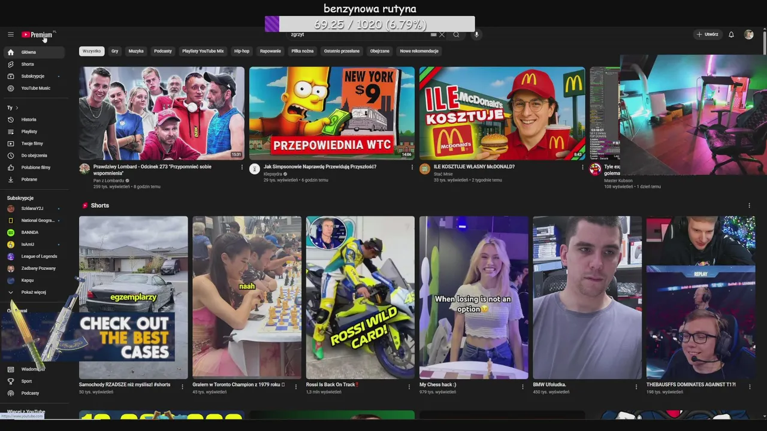Screen dimensions: 767x431
Task: Open Simpsons Przepowiednia WTC thumbnail
Action: click(x=332, y=113)
